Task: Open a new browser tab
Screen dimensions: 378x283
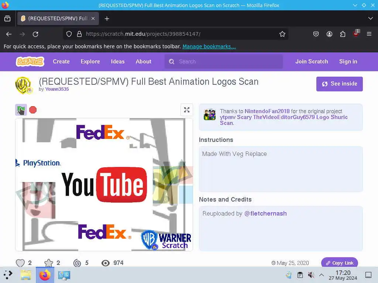Action: [107, 18]
